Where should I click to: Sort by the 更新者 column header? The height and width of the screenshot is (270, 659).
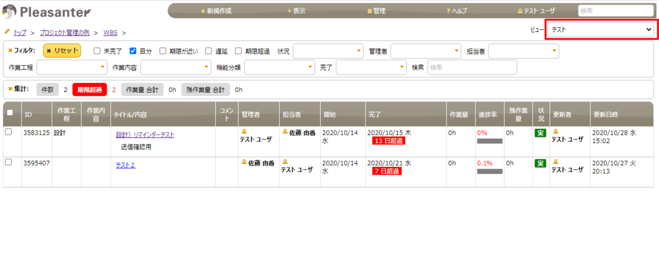tap(569, 114)
